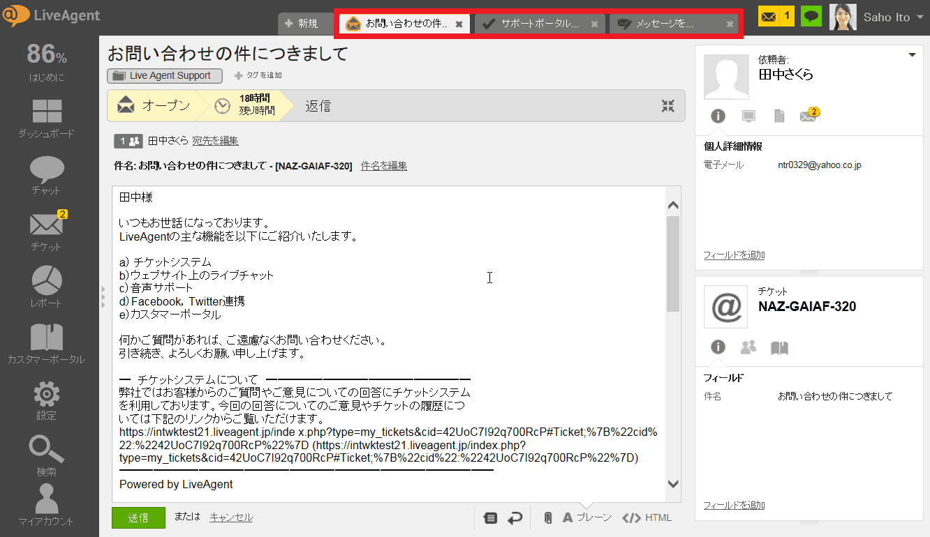Image resolution: width=930 pixels, height=537 pixels.
Task: Switch editor to Plain (プレーン) mode
Action: (586, 517)
